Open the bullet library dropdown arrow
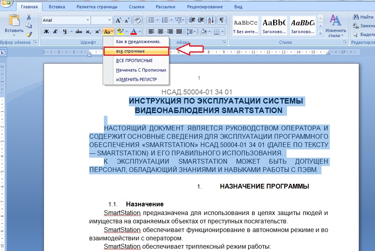The height and width of the screenshot is (251, 375). click(x=157, y=20)
